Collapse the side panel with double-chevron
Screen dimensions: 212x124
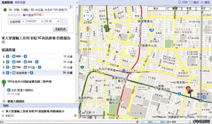click(77, 2)
